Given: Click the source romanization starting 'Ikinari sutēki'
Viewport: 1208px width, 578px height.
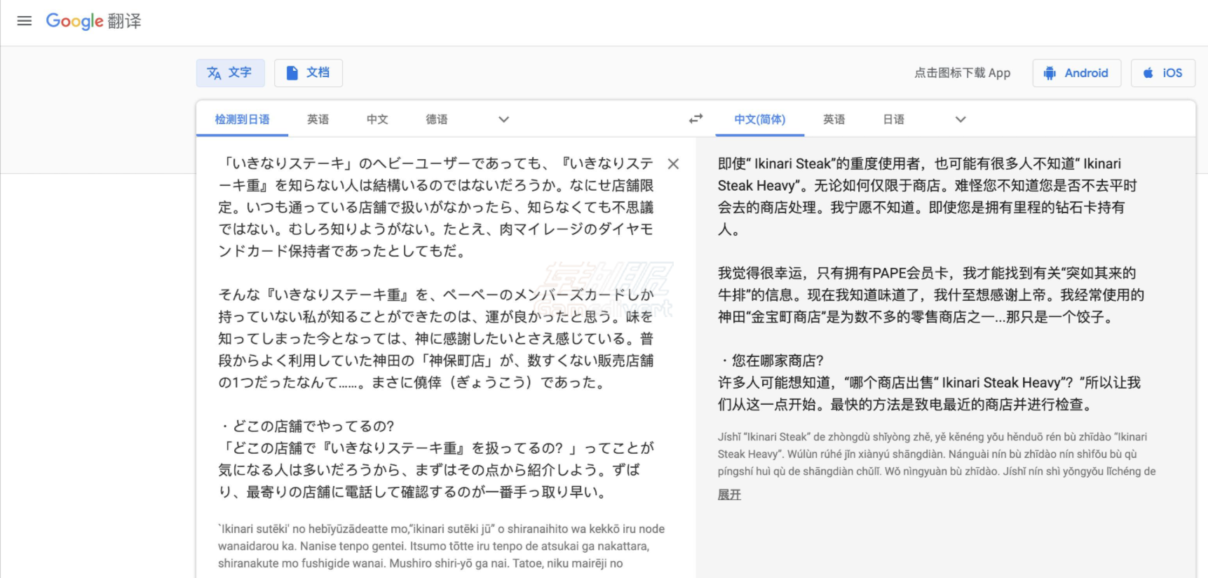Looking at the screenshot, I should (x=442, y=546).
